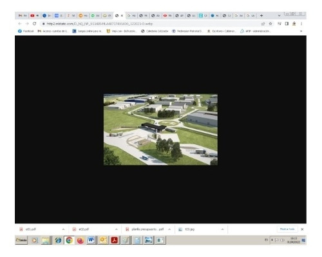The image size is (322, 257).
Task: Click the share page icon in address bar
Action: pyautogui.click(x=263, y=24)
